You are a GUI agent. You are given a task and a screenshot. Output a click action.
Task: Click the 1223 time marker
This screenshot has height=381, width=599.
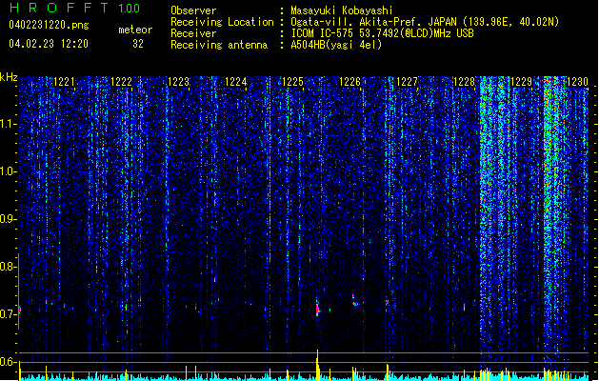click(x=178, y=81)
